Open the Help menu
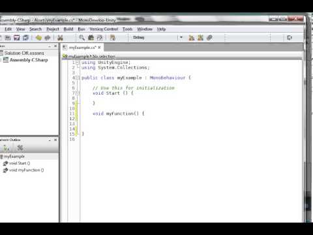The image size is (313, 235). point(161,29)
